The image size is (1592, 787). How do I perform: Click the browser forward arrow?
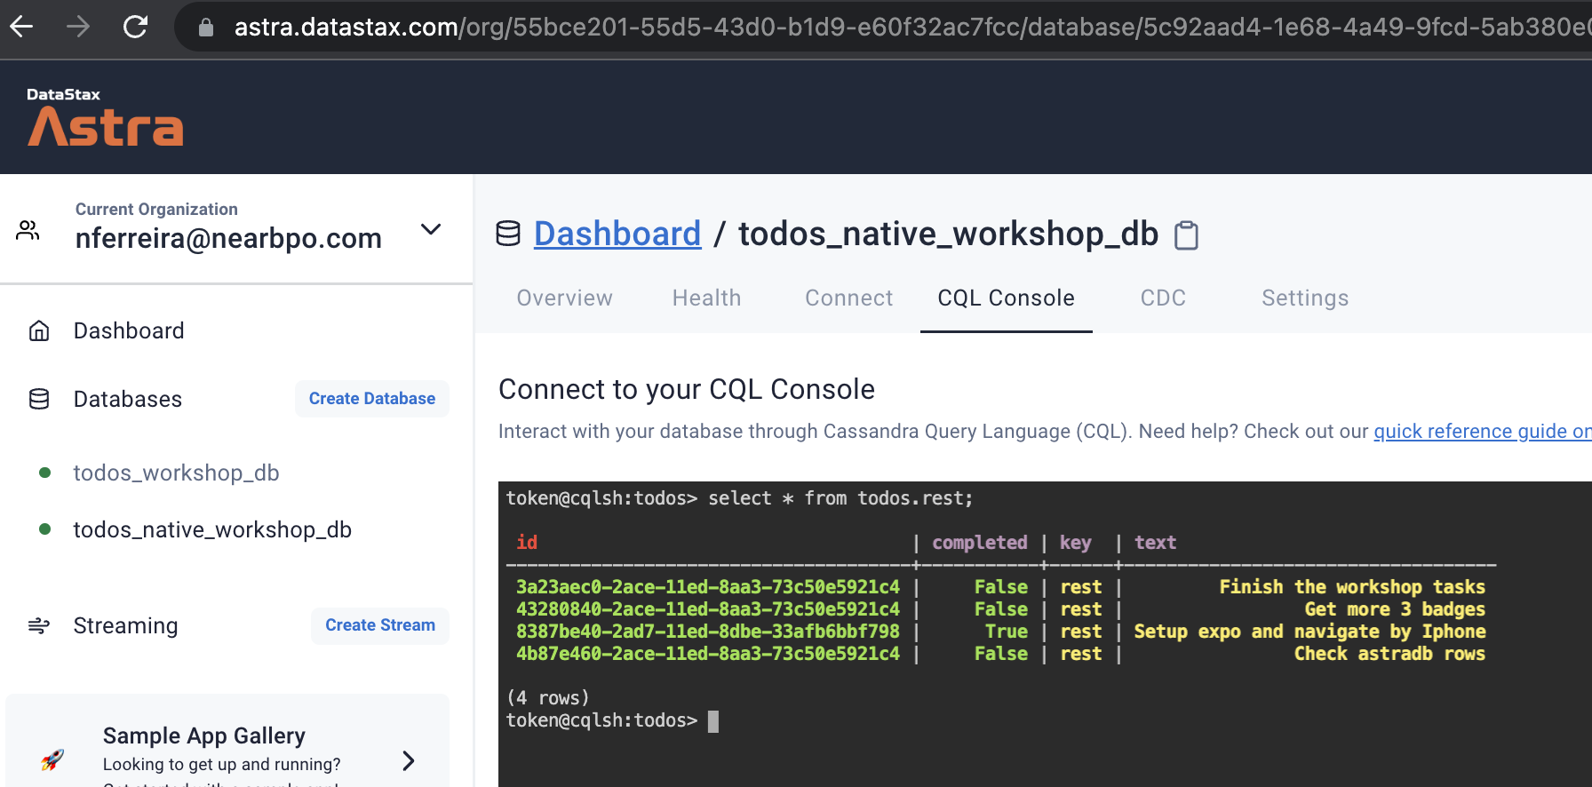(x=78, y=27)
